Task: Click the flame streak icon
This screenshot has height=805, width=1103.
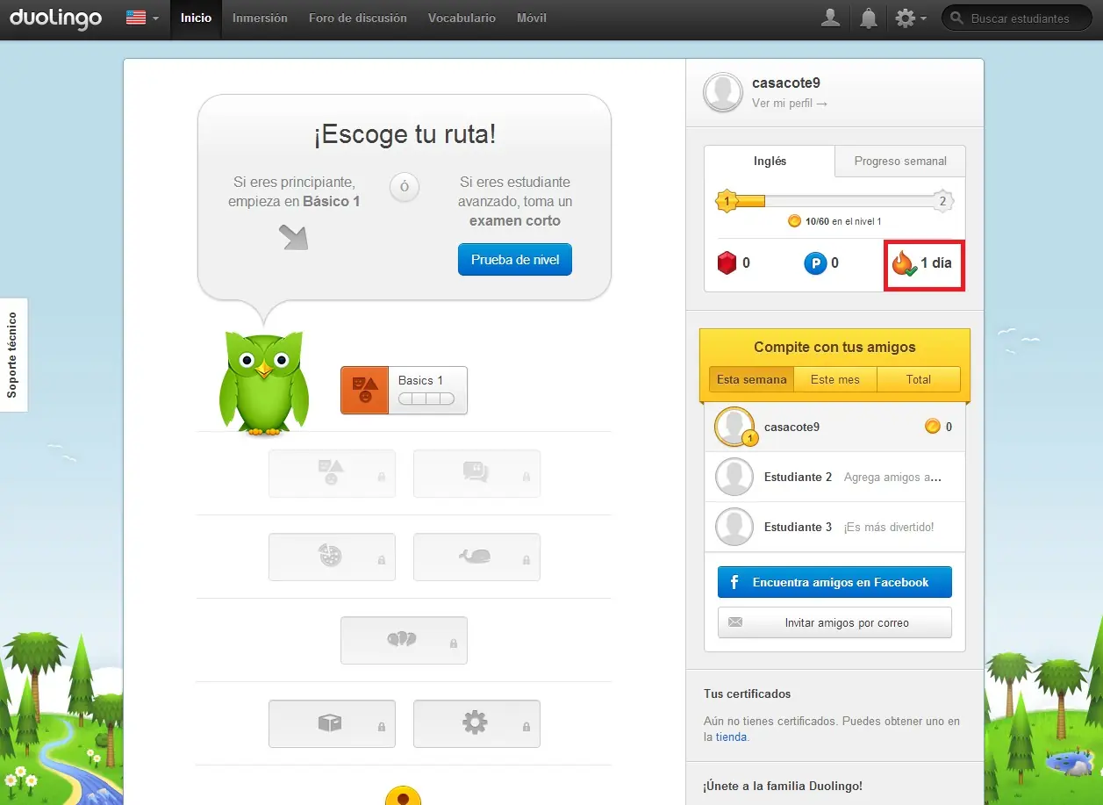Action: pos(904,262)
